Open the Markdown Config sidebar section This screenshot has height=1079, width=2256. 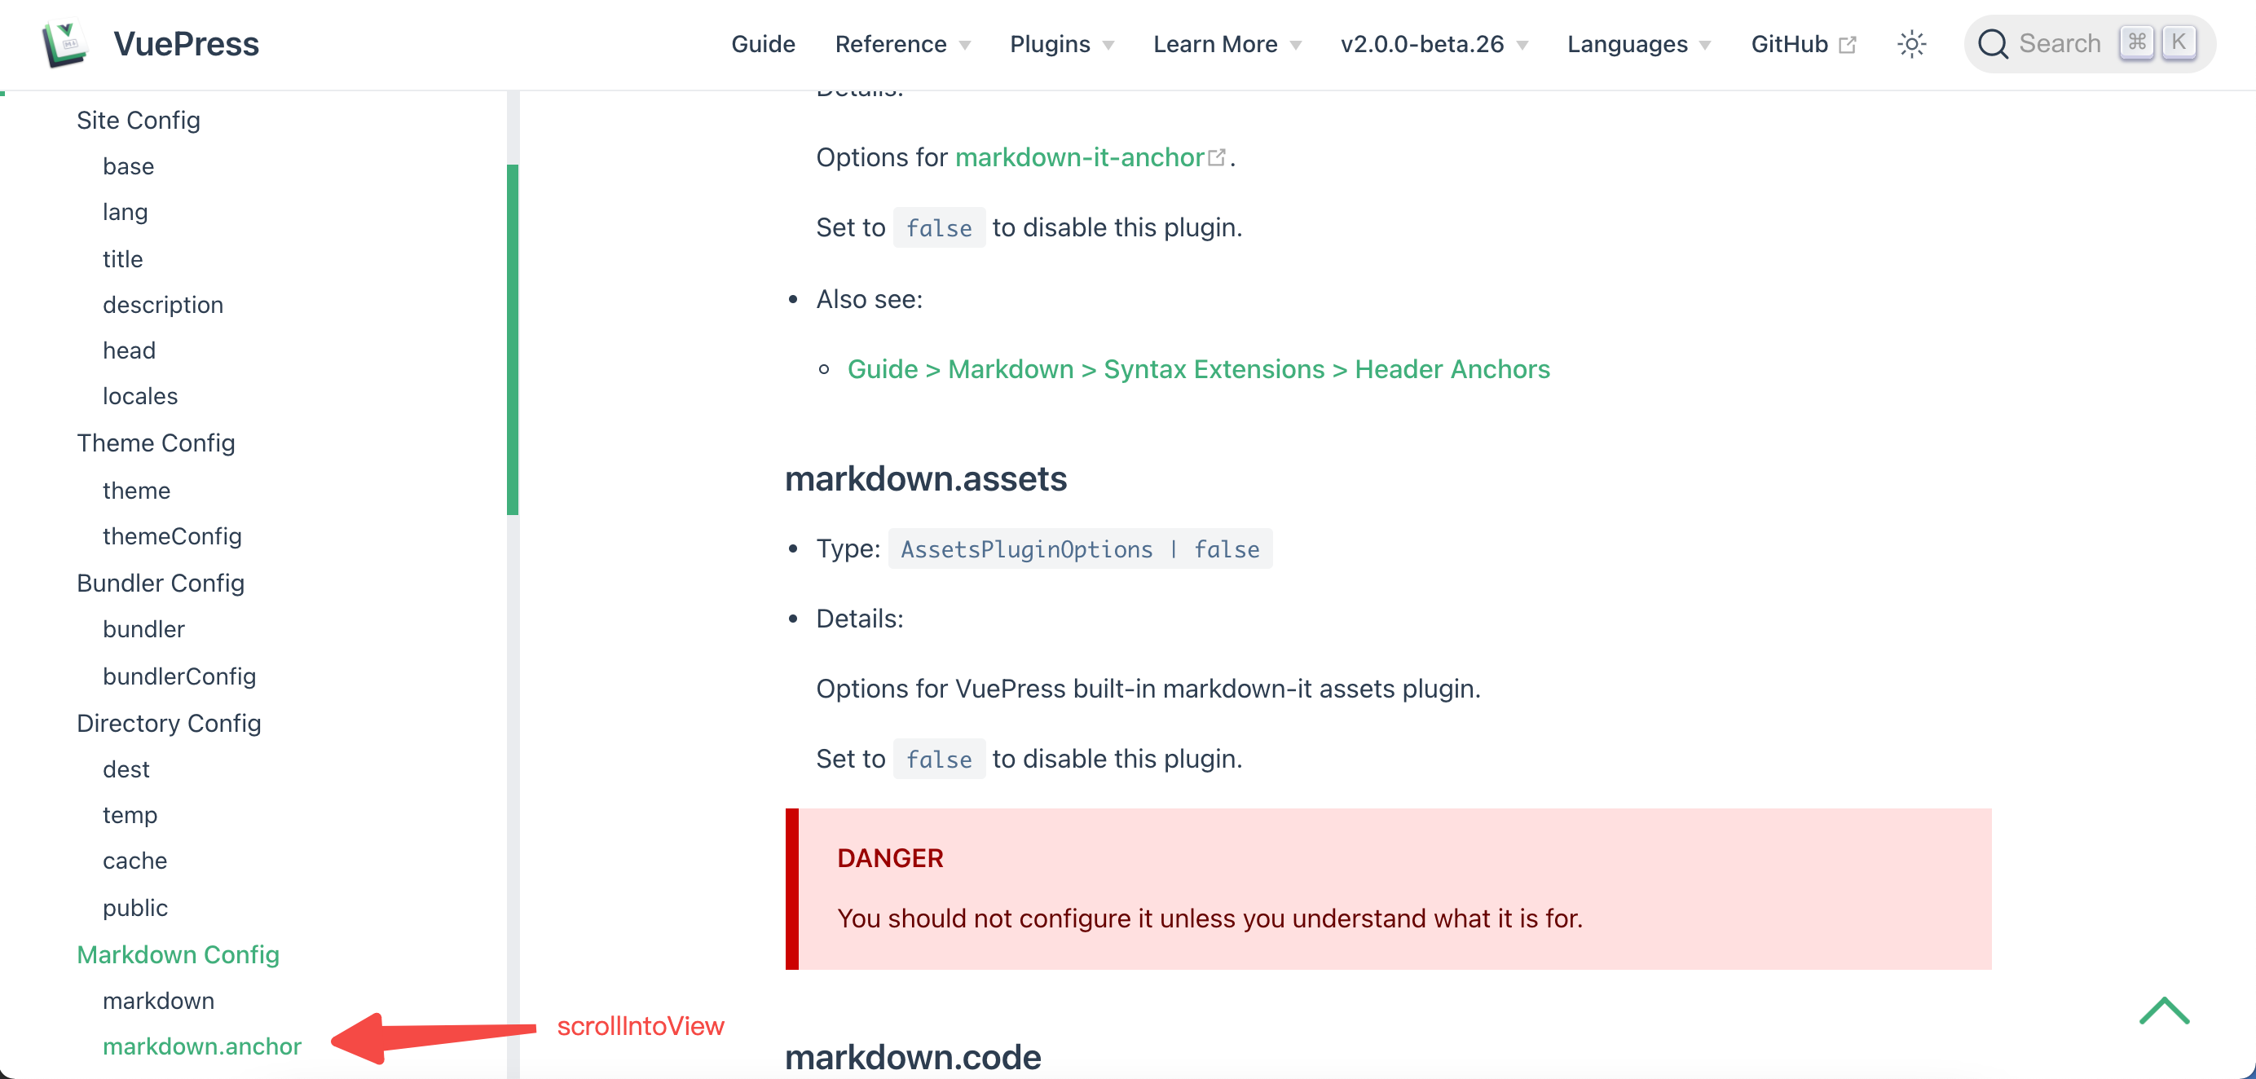[178, 953]
